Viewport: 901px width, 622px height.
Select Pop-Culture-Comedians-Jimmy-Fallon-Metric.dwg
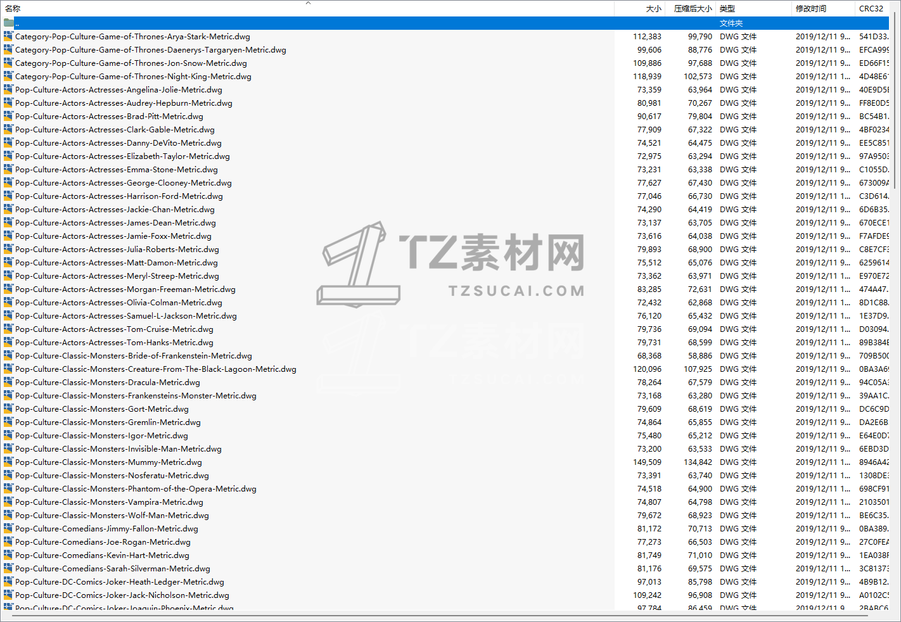pyautogui.click(x=106, y=529)
